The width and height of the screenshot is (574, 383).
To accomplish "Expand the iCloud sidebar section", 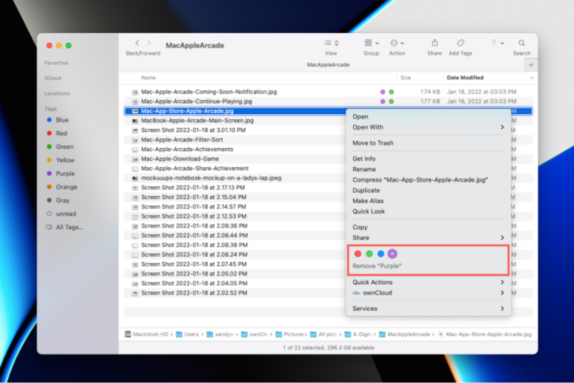I will click(x=53, y=78).
